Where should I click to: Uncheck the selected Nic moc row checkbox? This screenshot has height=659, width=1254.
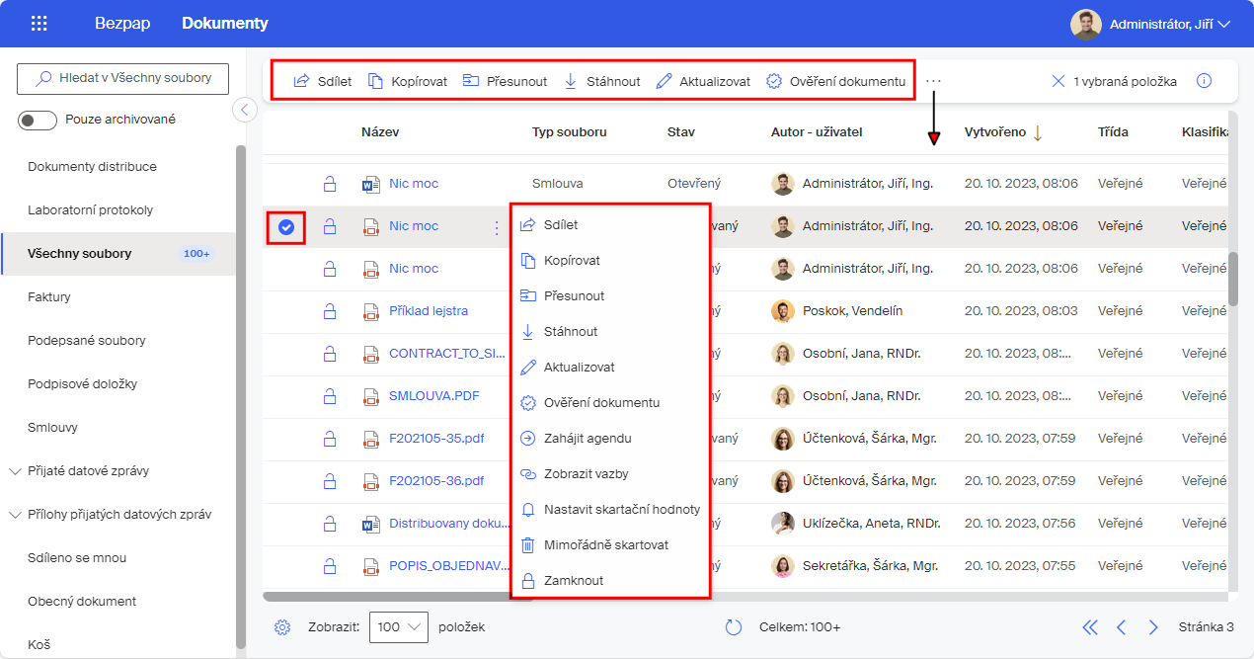tap(286, 227)
